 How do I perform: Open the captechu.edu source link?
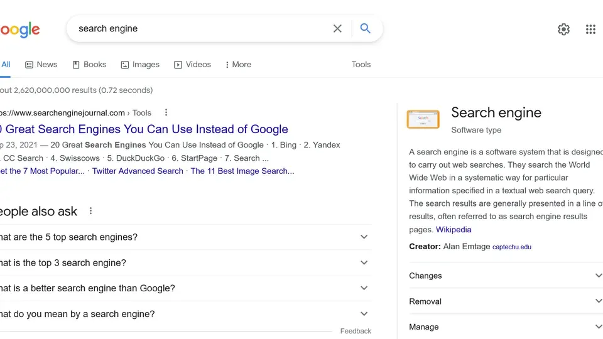tap(511, 247)
